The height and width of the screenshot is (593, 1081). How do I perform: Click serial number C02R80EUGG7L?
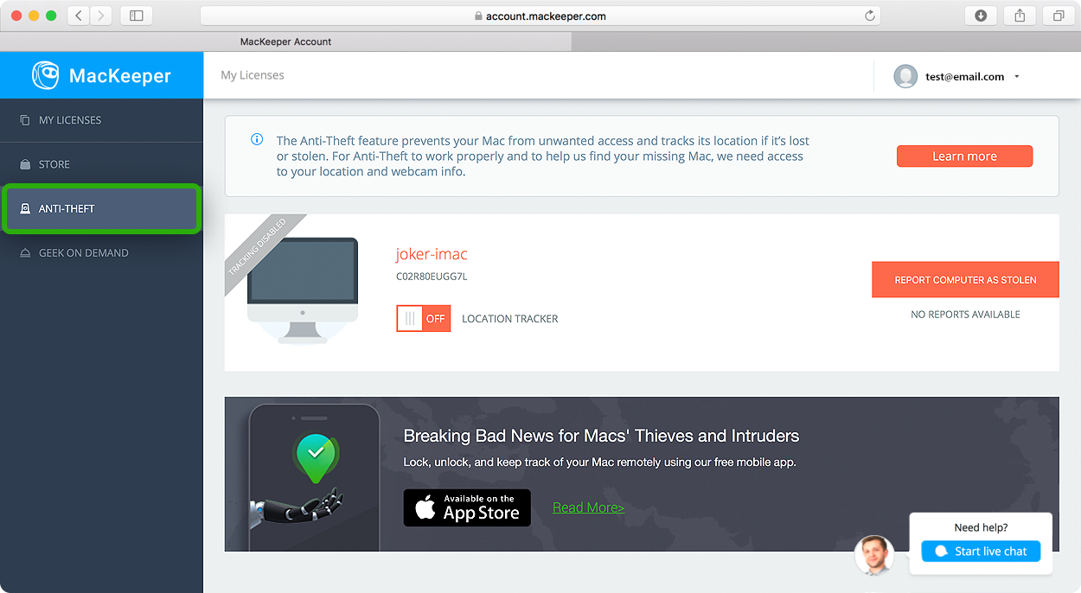tap(432, 277)
